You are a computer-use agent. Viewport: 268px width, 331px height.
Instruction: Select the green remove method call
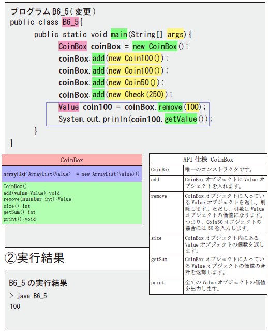(170, 107)
